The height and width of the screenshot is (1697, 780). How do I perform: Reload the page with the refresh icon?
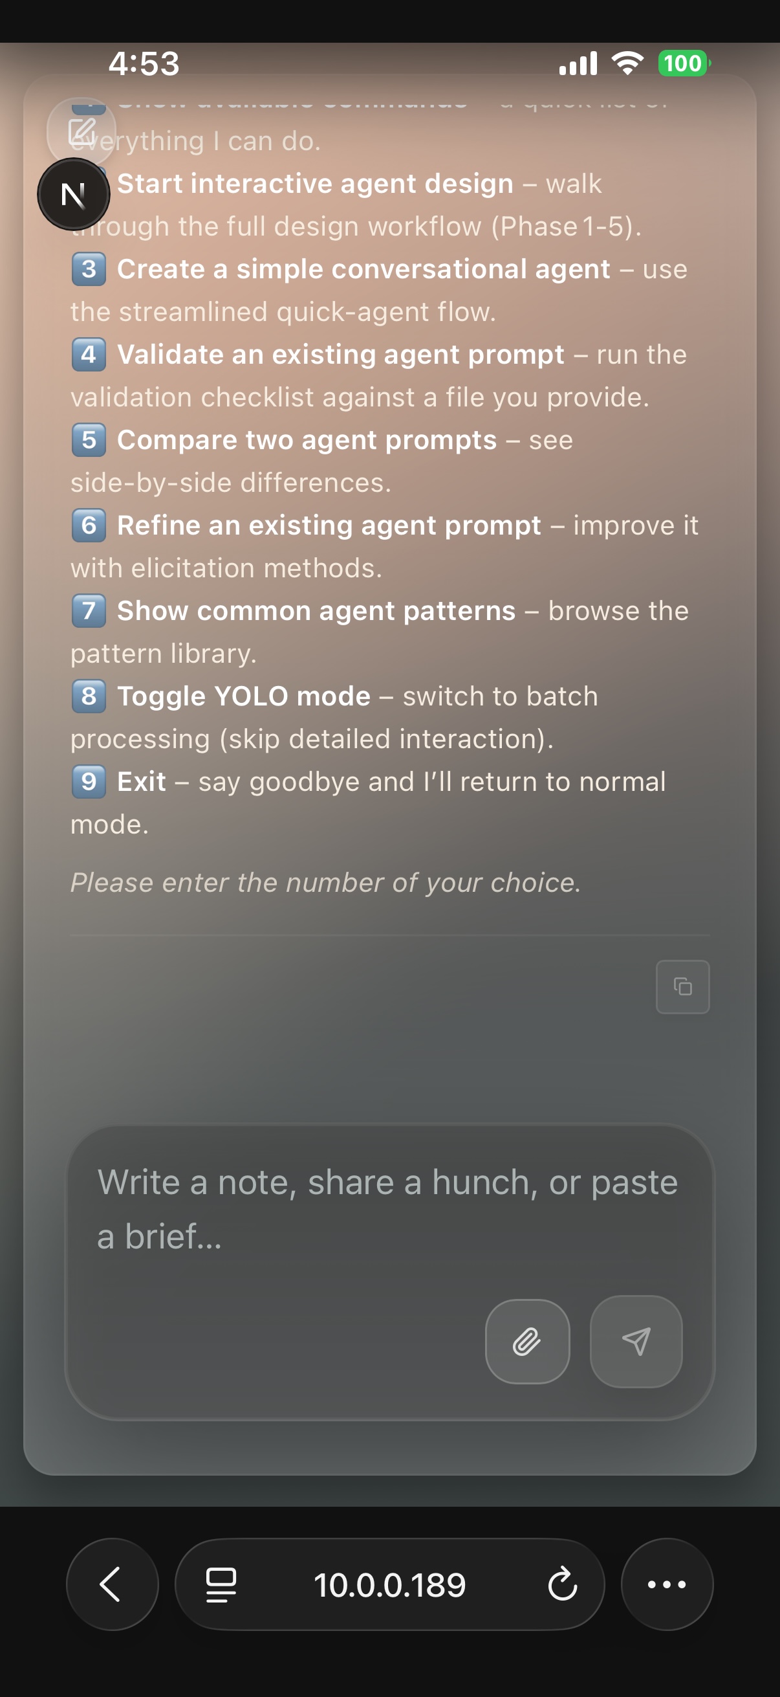(562, 1584)
